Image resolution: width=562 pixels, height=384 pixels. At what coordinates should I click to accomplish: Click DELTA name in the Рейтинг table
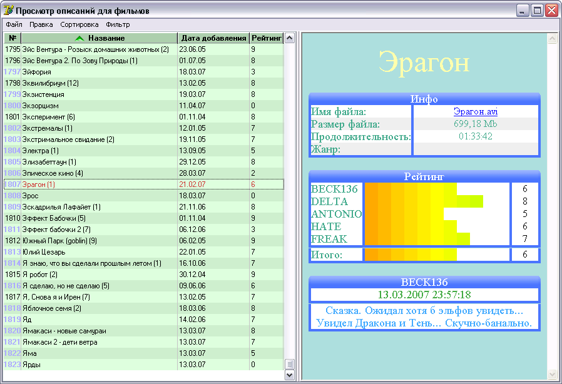[x=329, y=201]
